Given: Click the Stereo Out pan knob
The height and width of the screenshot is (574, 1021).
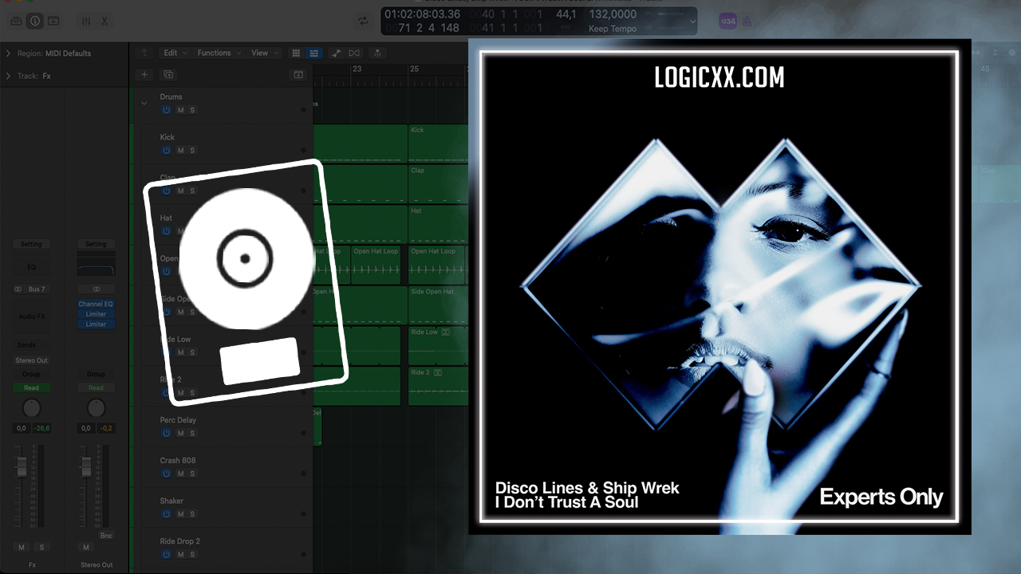Looking at the screenshot, I should 96,408.
